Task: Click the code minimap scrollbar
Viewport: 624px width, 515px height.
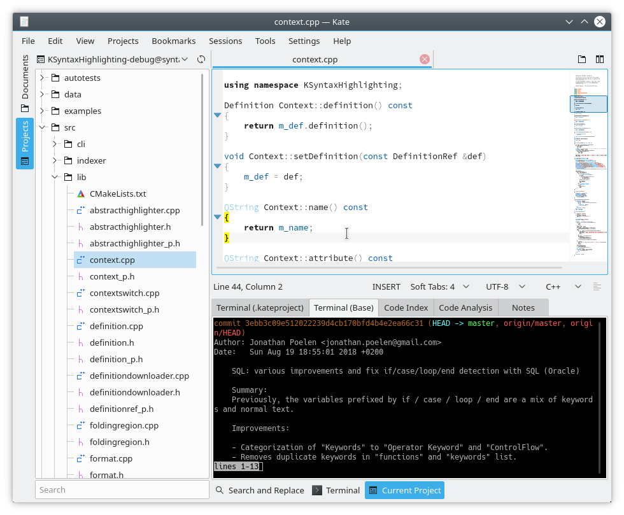Action: 588,165
